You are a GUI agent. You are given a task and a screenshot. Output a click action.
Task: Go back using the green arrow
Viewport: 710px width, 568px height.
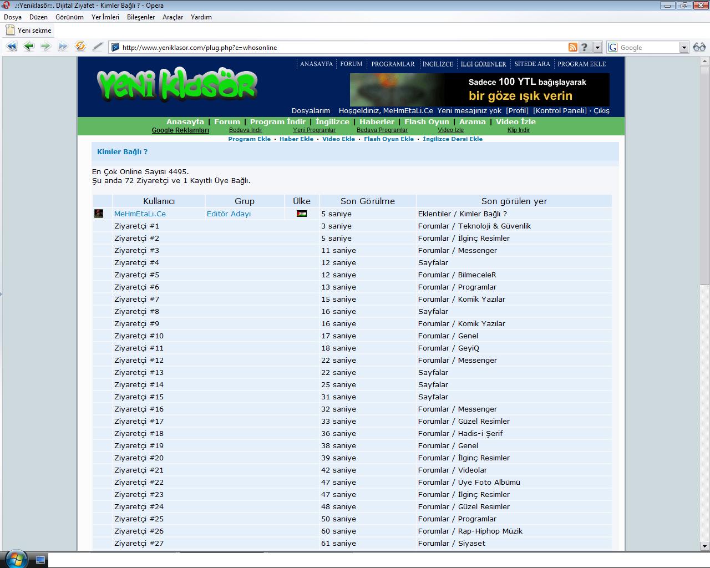pyautogui.click(x=28, y=47)
